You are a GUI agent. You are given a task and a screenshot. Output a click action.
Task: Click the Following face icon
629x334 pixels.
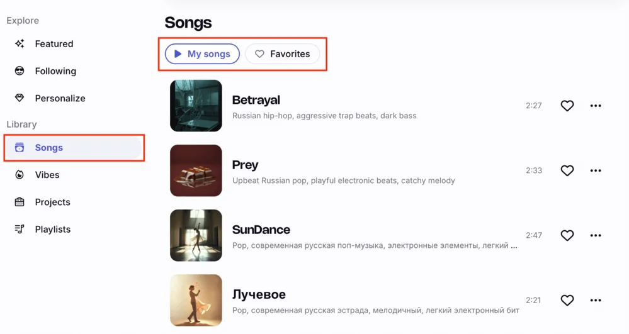(x=20, y=71)
